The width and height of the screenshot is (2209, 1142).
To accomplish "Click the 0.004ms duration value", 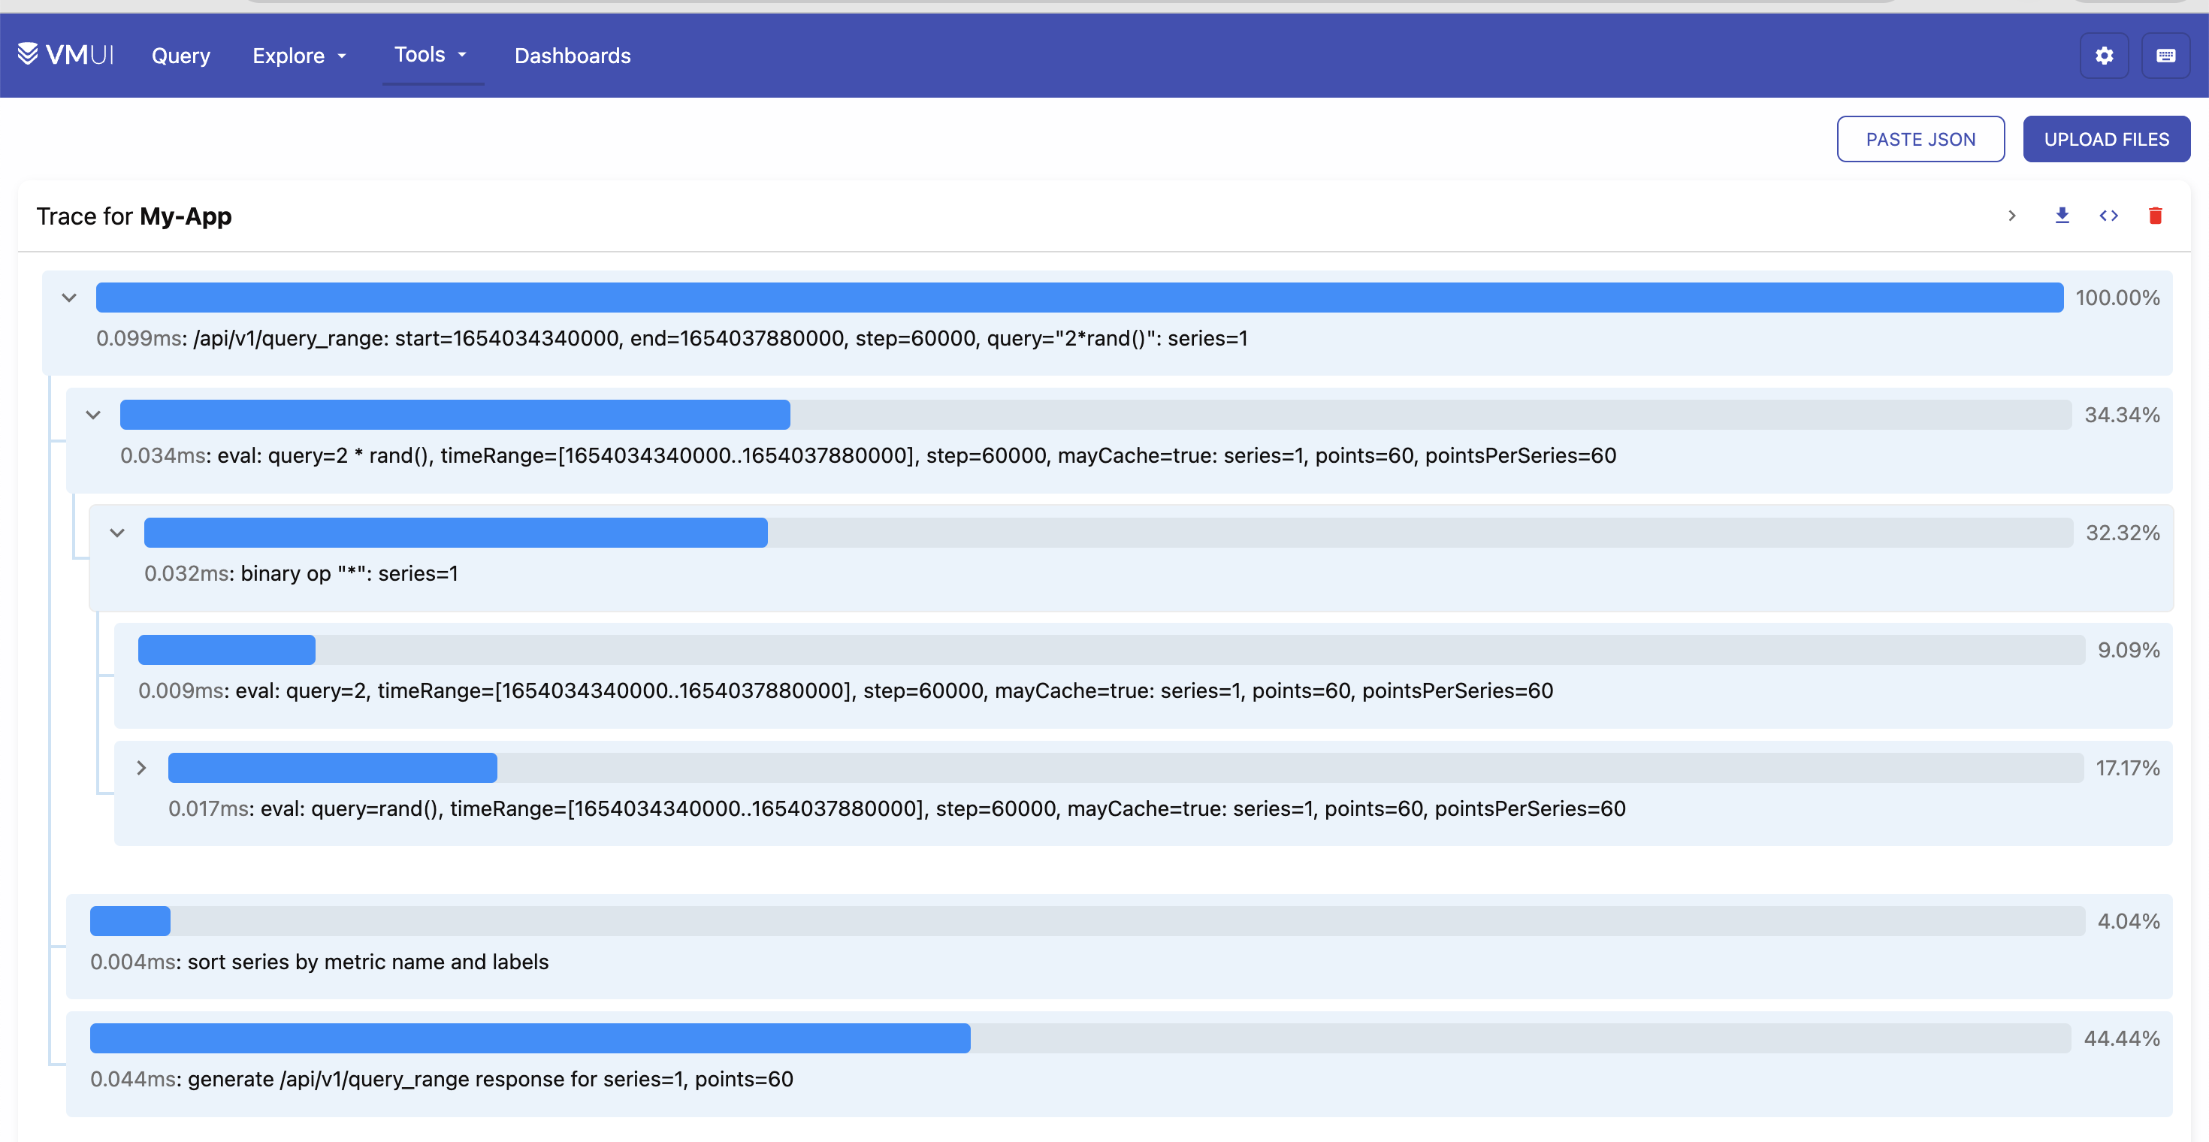I will [133, 962].
